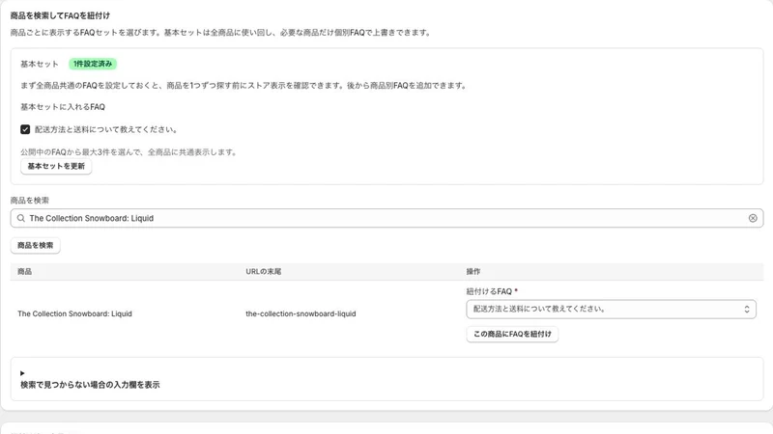This screenshot has height=434, width=773.
Task: Click the 1件設定済み status badge
Action: [93, 64]
